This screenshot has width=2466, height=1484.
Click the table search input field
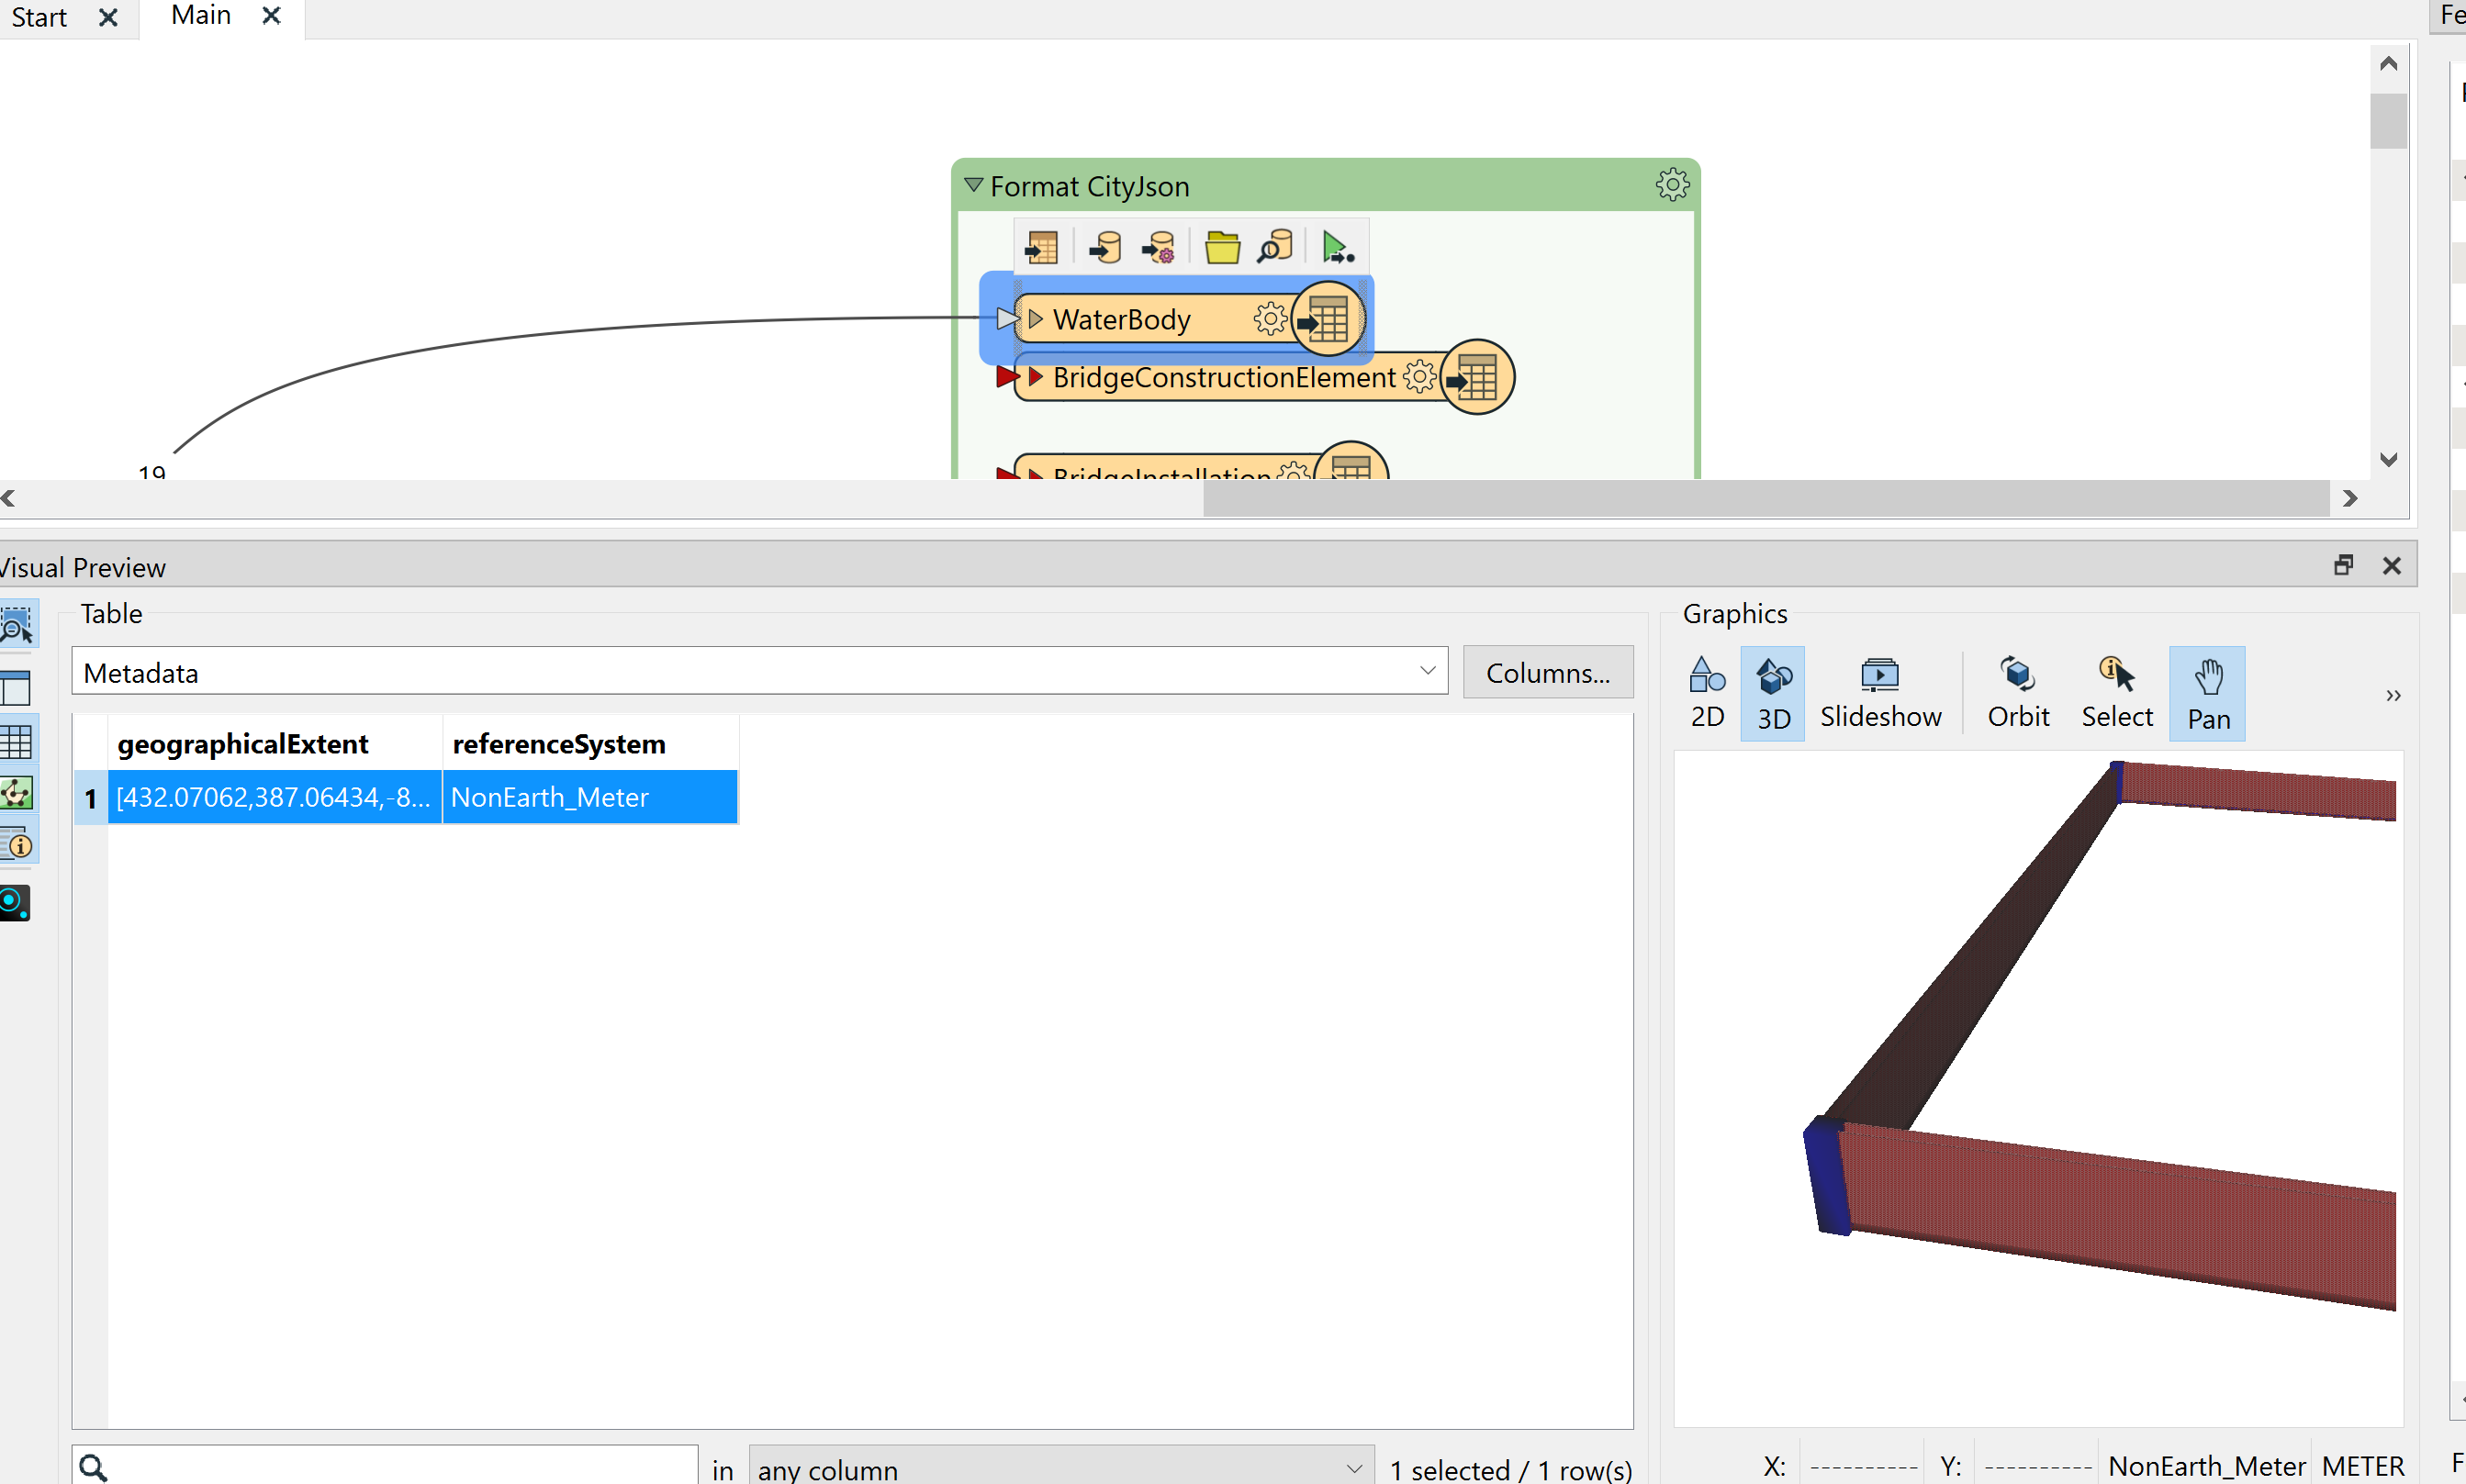tap(384, 1466)
